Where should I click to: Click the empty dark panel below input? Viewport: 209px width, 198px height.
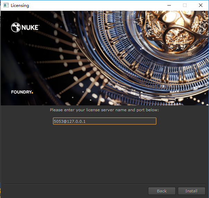104,153
